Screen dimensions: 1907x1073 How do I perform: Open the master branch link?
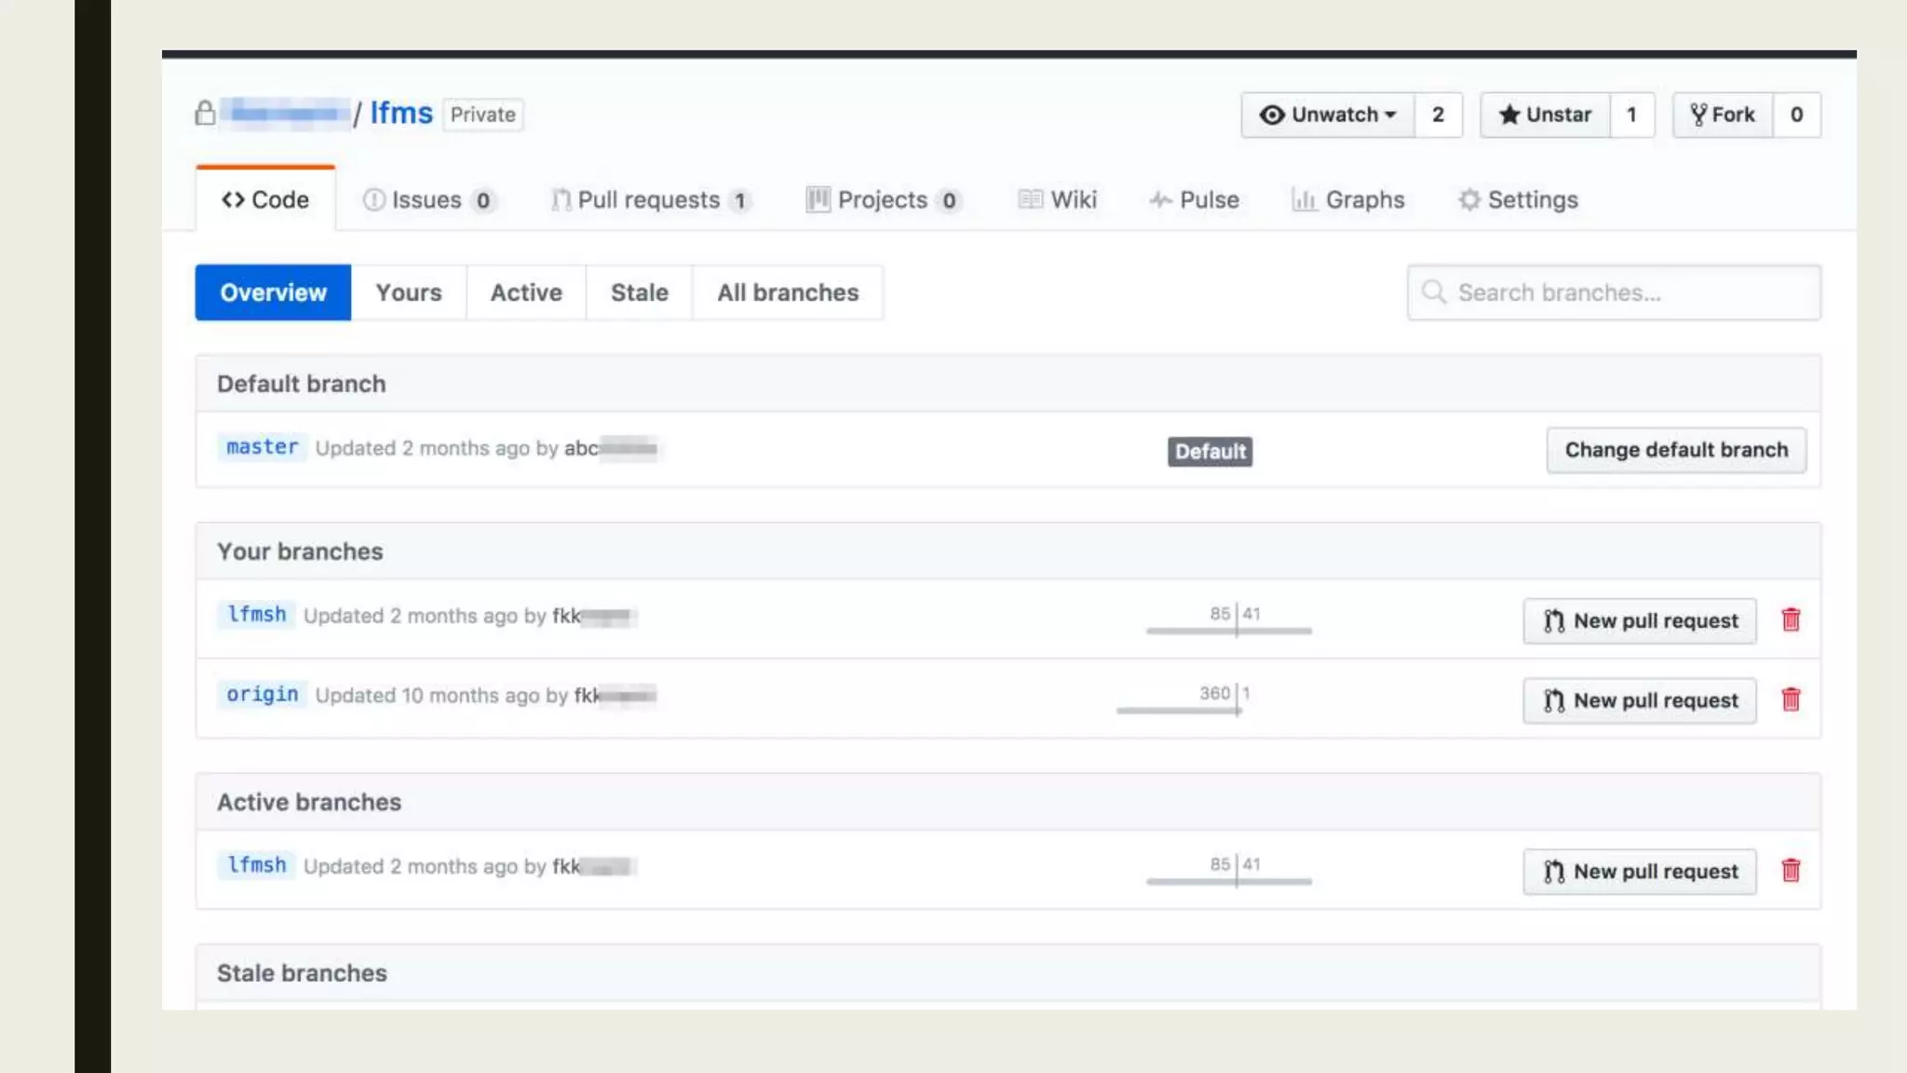click(x=262, y=447)
